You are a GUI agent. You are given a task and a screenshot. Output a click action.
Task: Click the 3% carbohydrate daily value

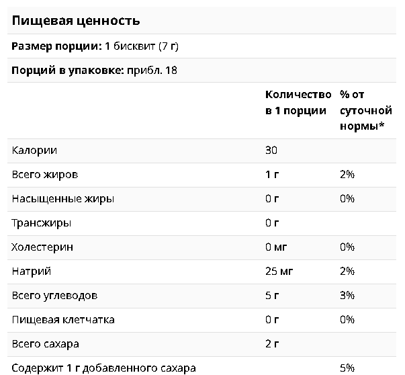point(347,296)
